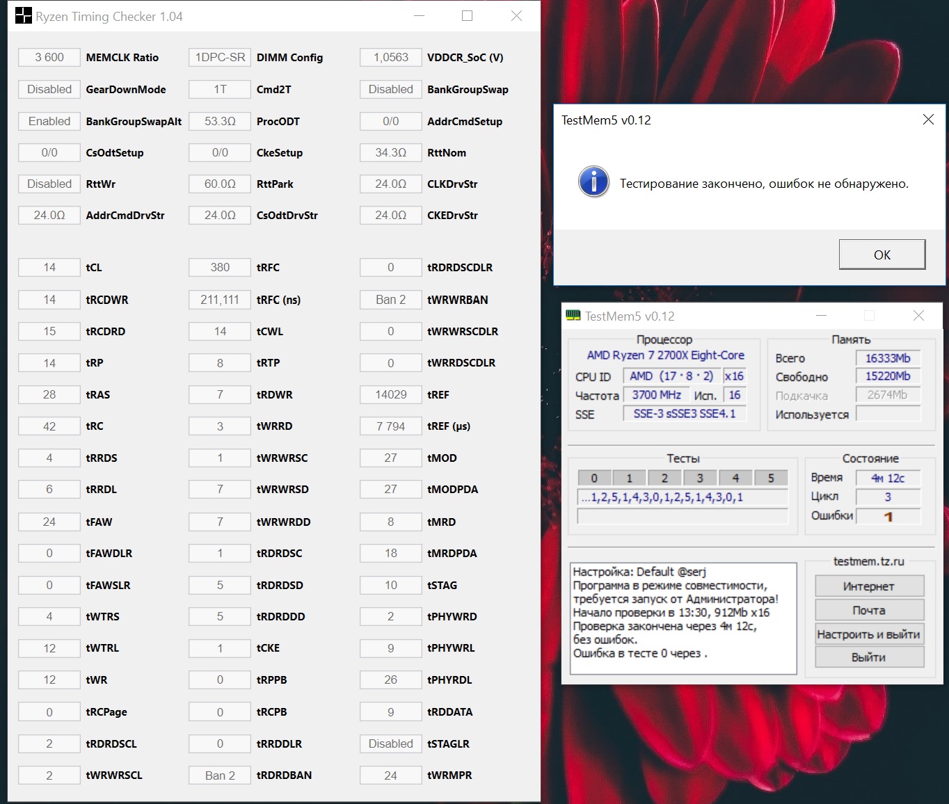Image resolution: width=949 pixels, height=804 pixels.
Task: Click the Почта button
Action: 869,610
